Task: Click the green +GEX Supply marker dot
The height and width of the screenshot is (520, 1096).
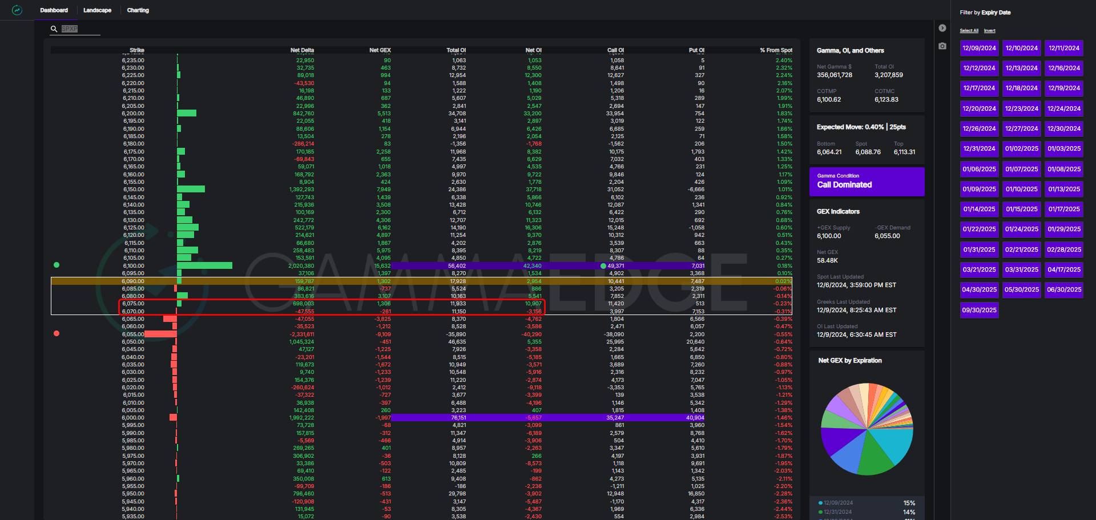Action: pos(57,265)
